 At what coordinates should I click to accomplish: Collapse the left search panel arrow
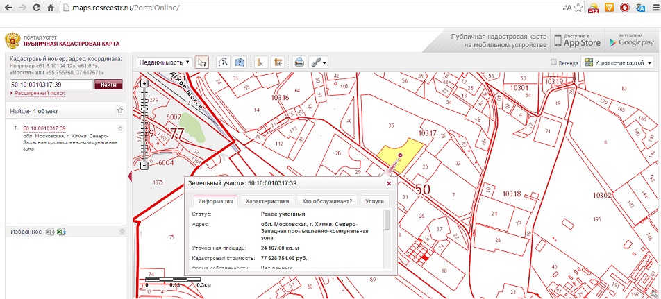[130, 176]
